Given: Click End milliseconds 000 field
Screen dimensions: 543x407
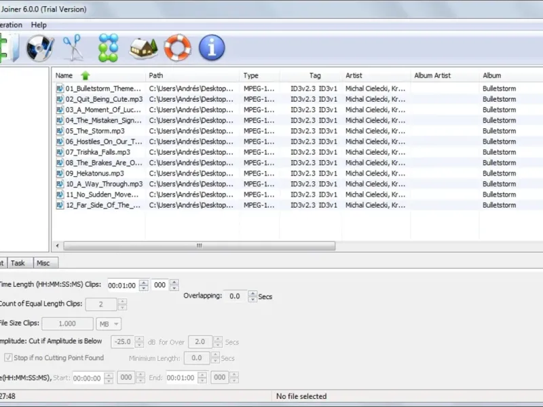Looking at the screenshot, I should coord(219,377).
